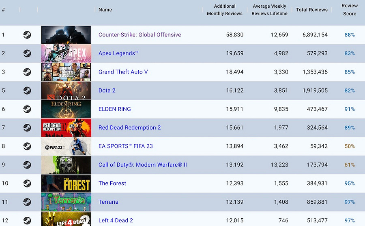Click the 83% review score for Apex Legends
Viewport: 365px width, 226px height.
pyautogui.click(x=350, y=53)
